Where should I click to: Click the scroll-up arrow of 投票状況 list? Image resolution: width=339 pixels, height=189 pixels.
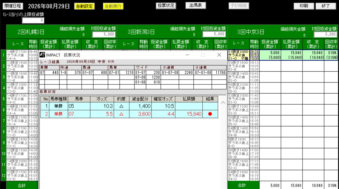click(223, 103)
